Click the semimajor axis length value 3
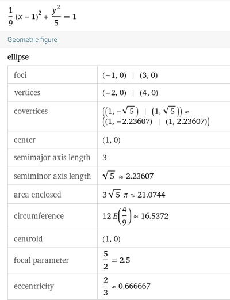Screen dimensions: 230x300 [105, 158]
